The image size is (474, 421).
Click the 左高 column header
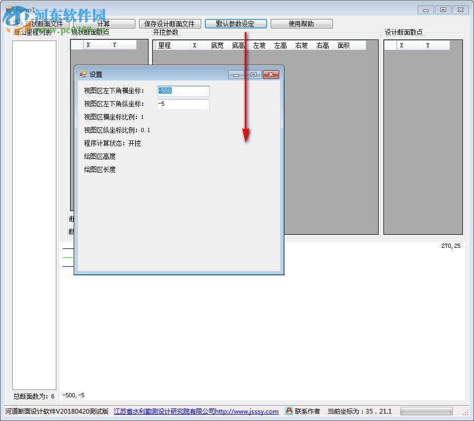coord(281,45)
